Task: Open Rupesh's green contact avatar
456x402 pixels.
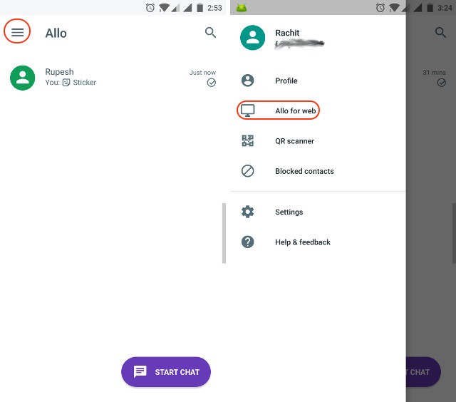Action: [22, 78]
